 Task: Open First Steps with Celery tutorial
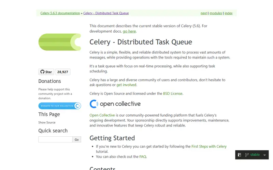(209, 147)
